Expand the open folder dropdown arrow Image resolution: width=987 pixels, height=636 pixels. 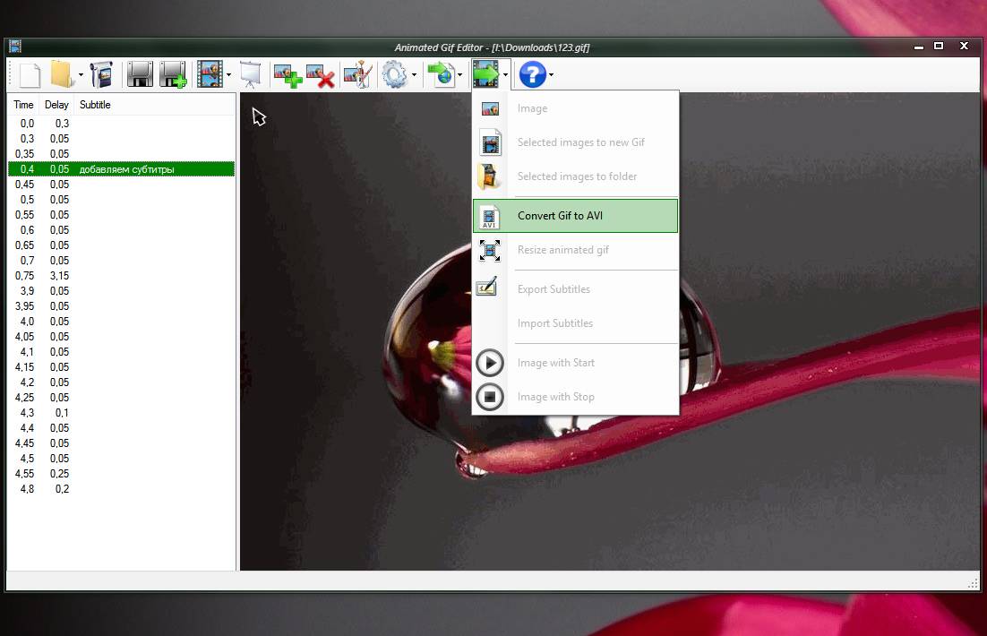pos(81,75)
